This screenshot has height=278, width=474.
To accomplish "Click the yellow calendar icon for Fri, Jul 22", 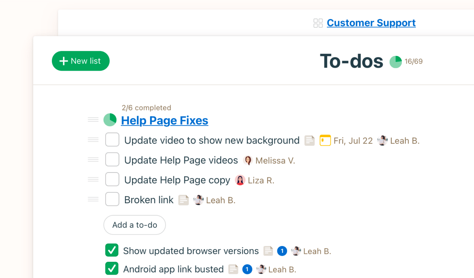I will point(325,141).
